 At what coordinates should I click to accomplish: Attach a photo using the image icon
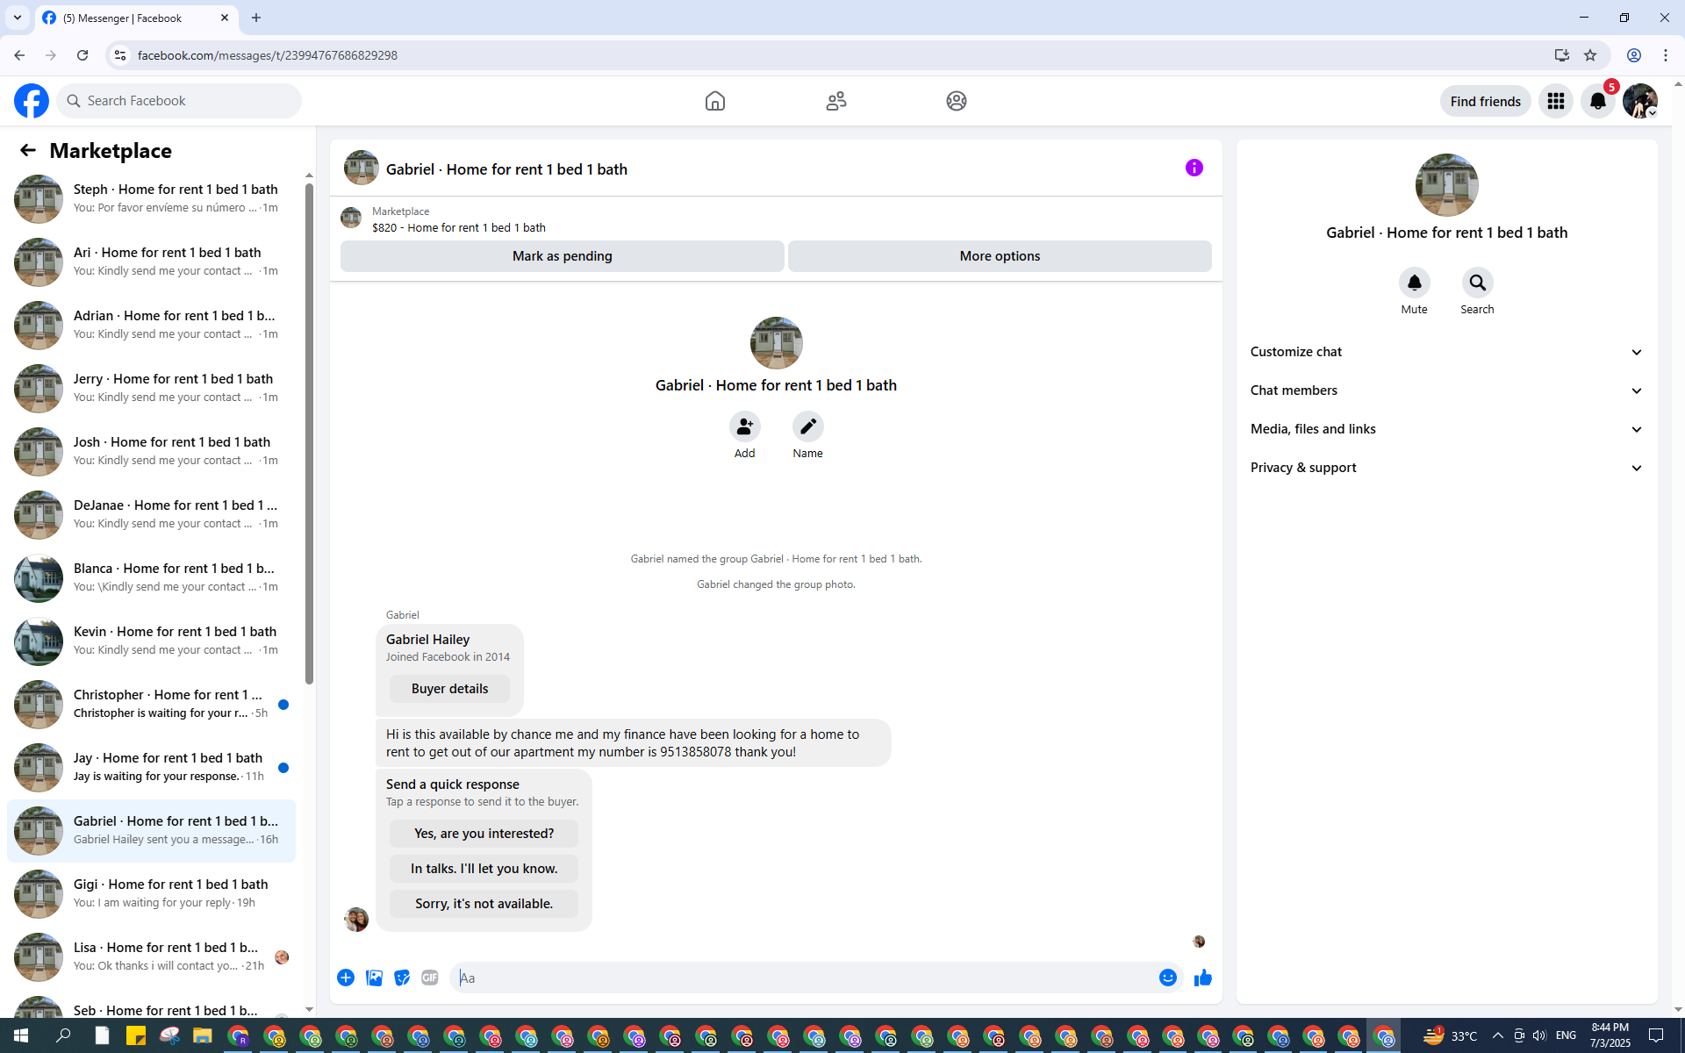(374, 978)
